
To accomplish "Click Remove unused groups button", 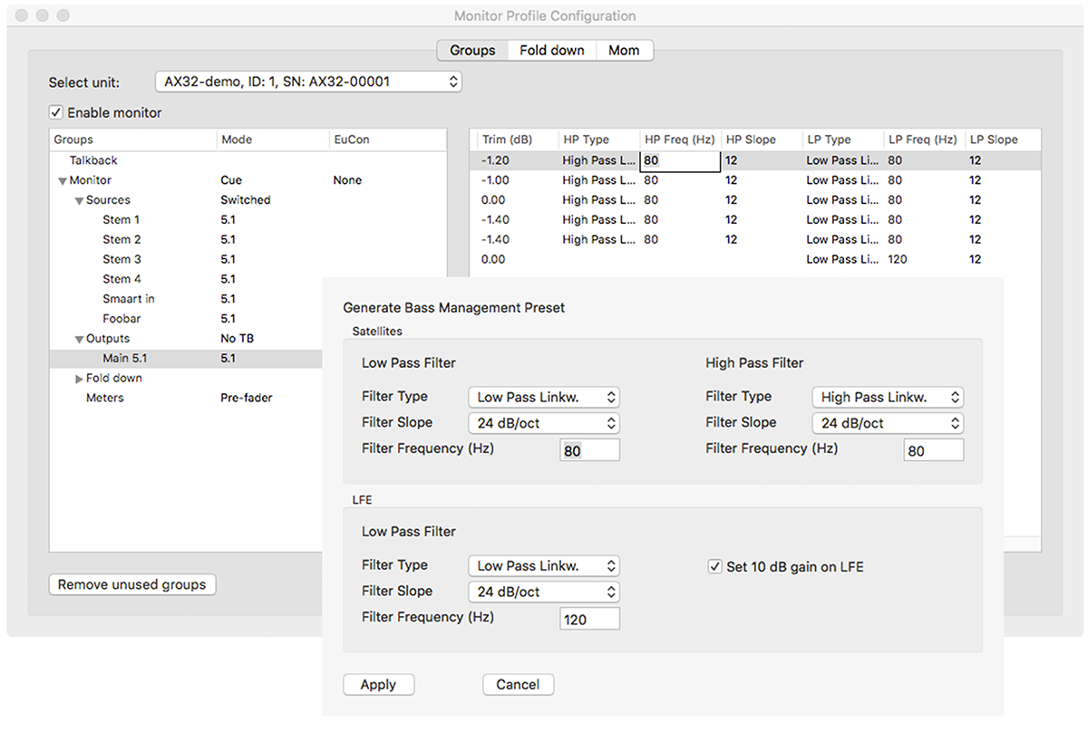I will pyautogui.click(x=132, y=585).
